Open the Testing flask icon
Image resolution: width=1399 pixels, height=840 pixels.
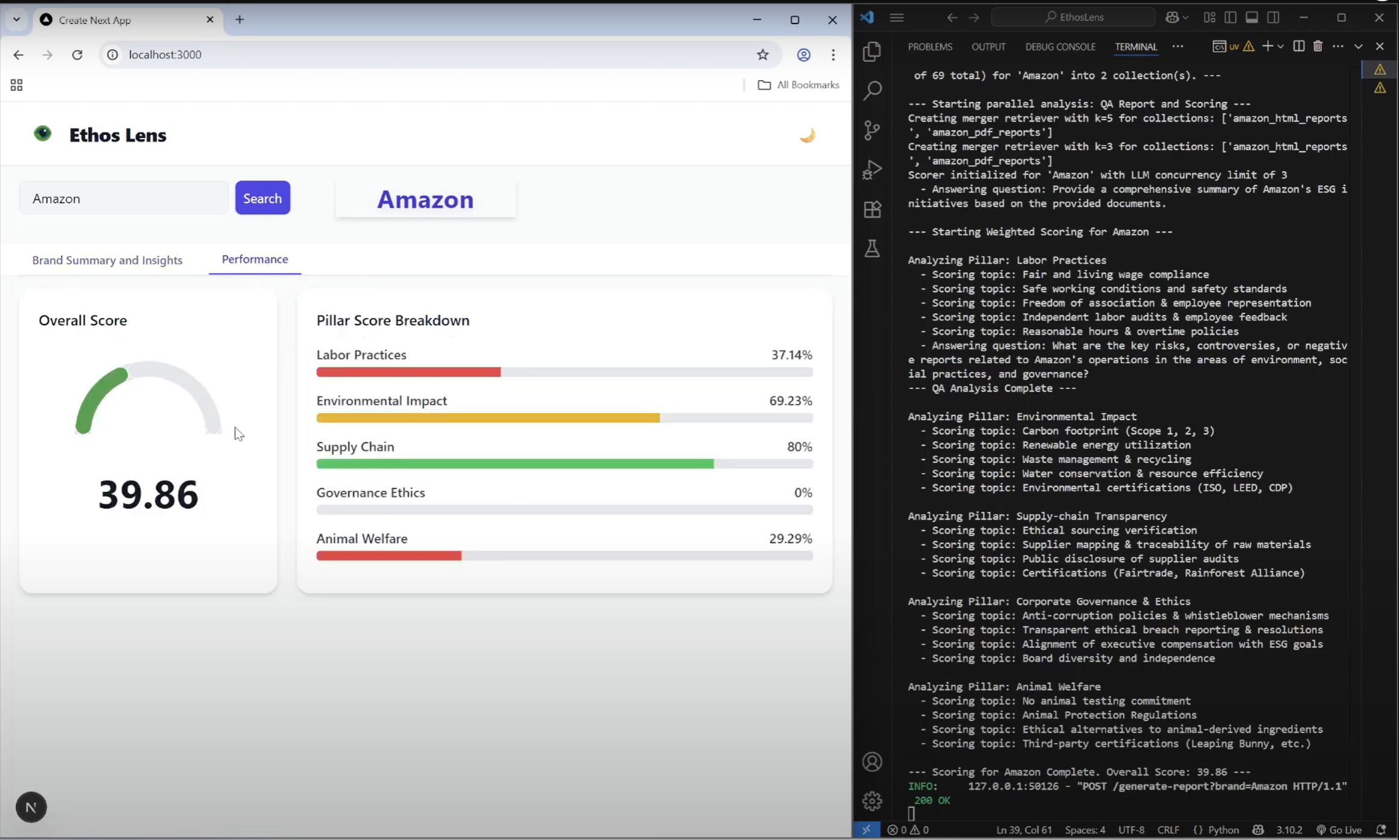pyautogui.click(x=871, y=248)
